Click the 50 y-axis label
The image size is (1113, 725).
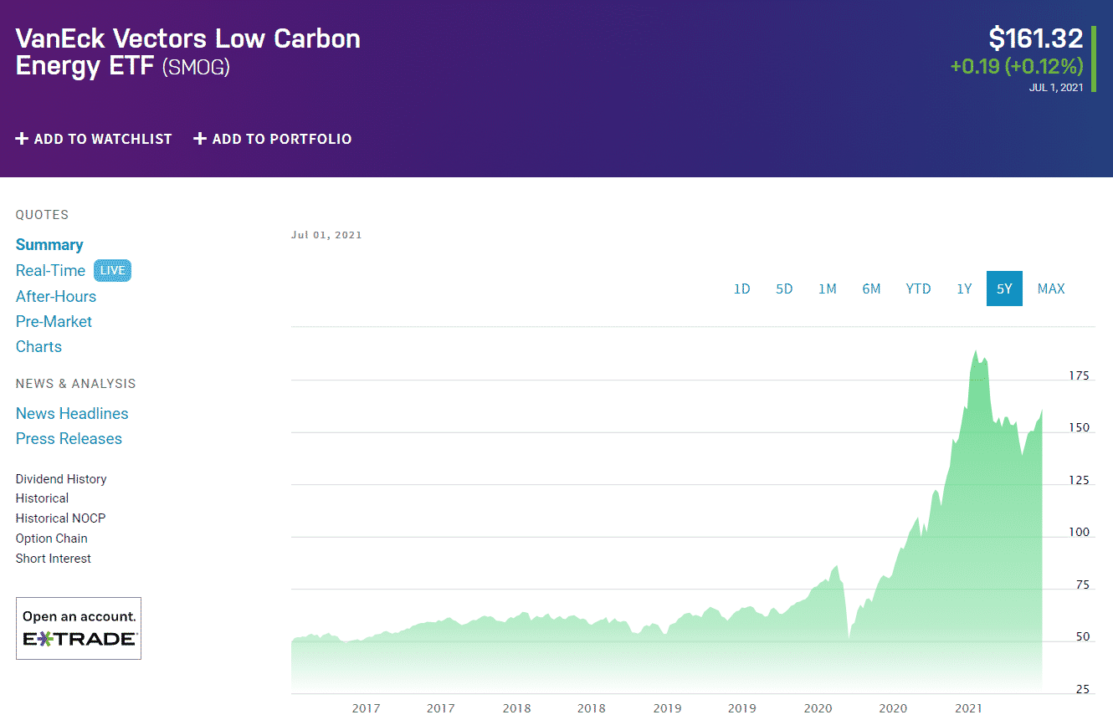point(1083,637)
